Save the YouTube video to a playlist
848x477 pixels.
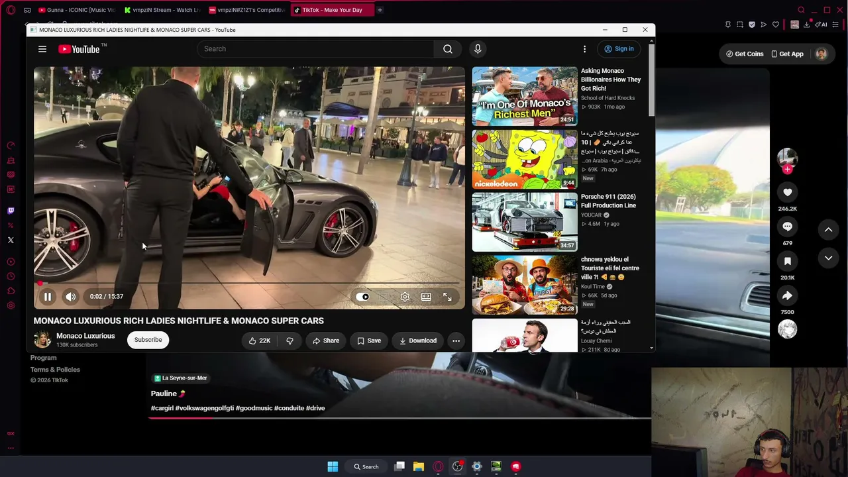click(369, 341)
